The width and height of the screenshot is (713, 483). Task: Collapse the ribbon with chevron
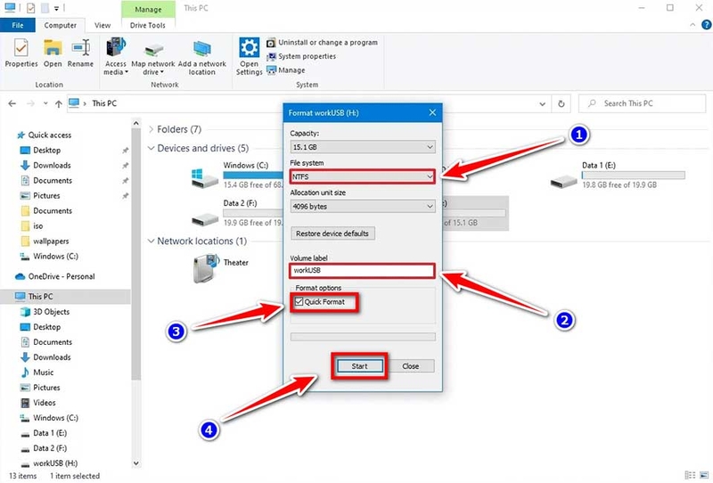tap(693, 25)
